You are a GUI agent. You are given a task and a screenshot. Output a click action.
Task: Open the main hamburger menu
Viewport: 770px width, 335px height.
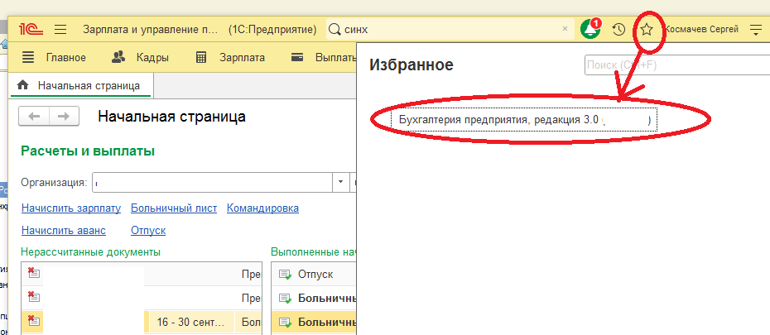[x=60, y=30]
